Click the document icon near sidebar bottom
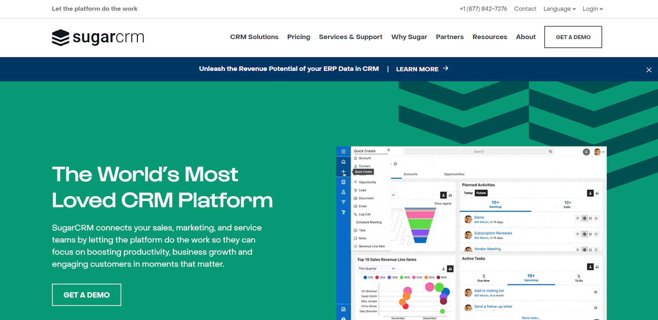Screen dimensions: 658x320 click(x=343, y=309)
